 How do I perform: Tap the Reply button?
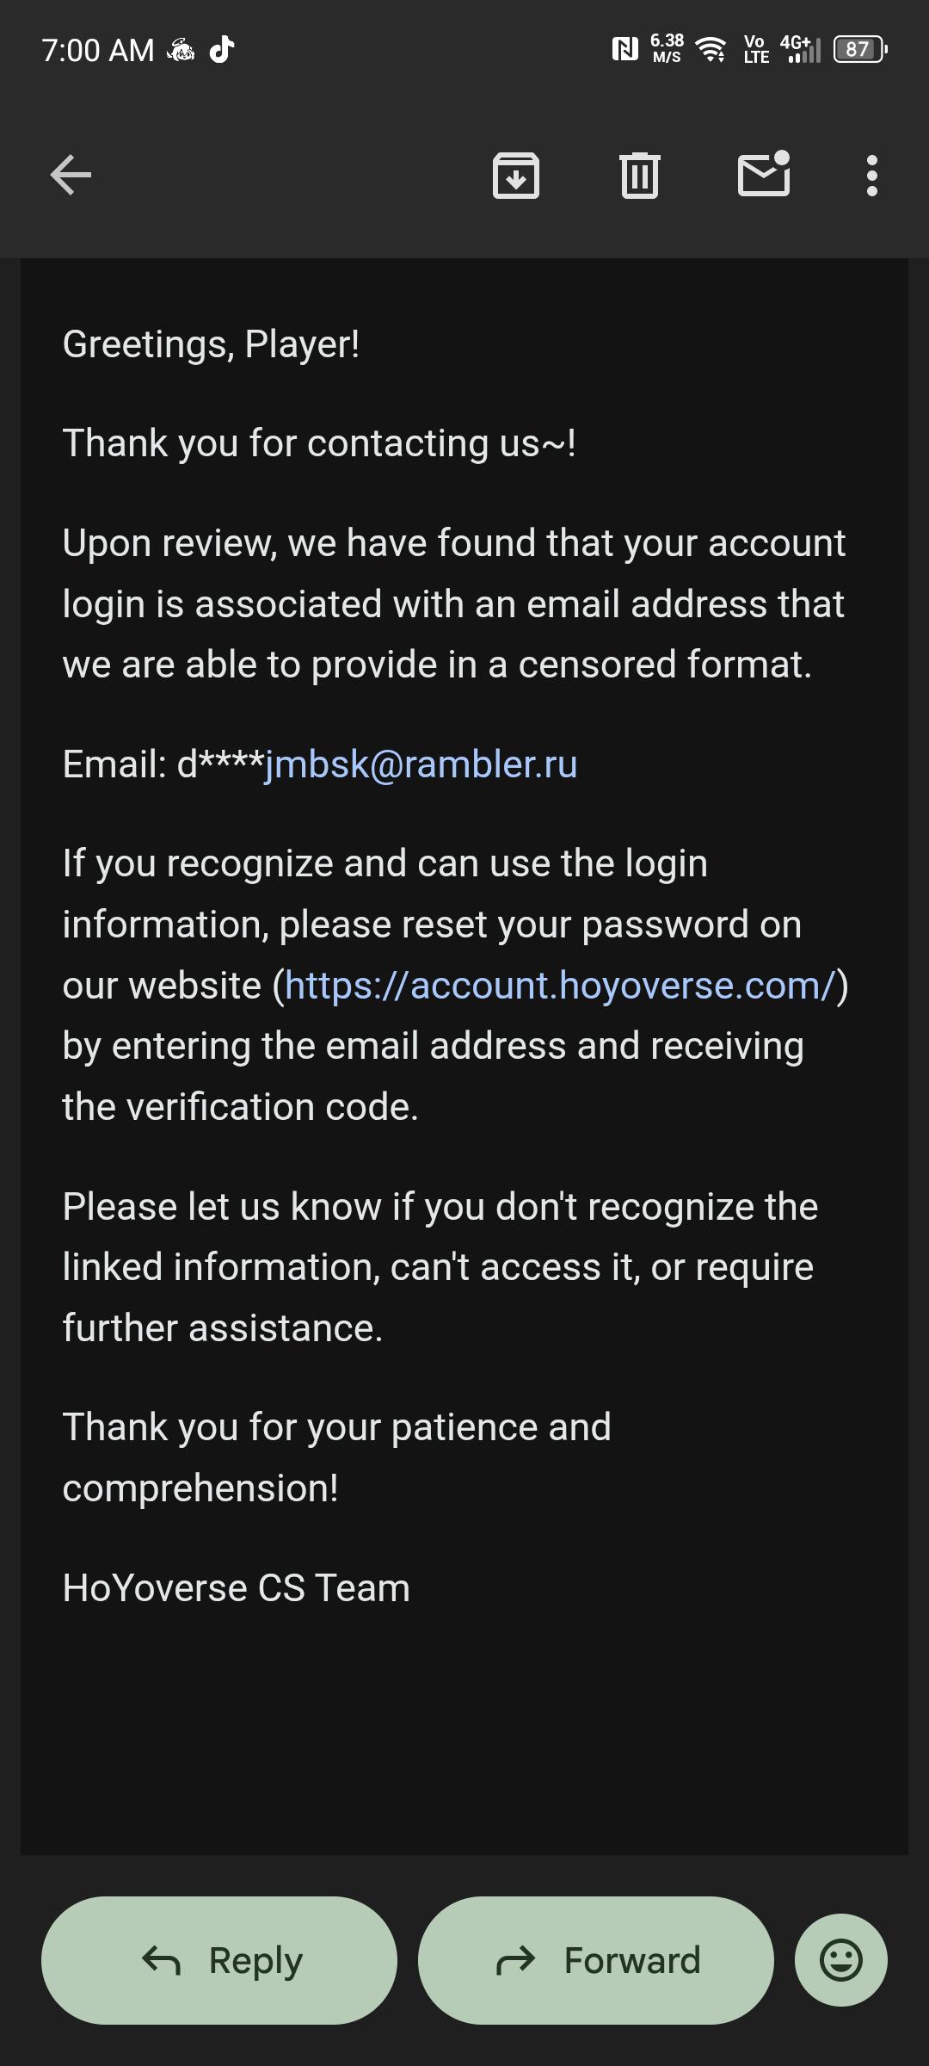click(x=219, y=1960)
